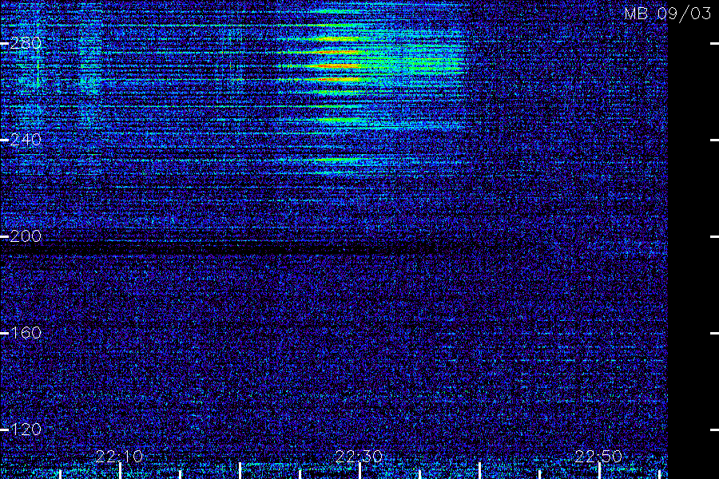Click the 240 frequency axis label
This screenshot has width=719, height=479.
pyautogui.click(x=26, y=140)
